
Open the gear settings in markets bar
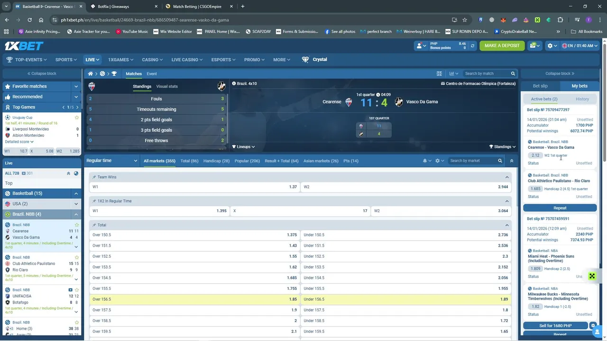click(x=440, y=161)
